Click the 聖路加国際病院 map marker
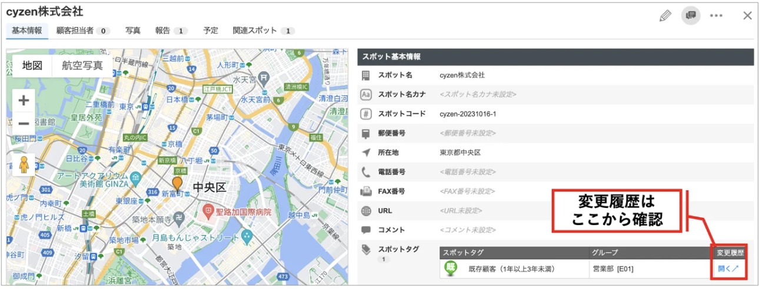This screenshot has width=759, height=289. (x=208, y=210)
